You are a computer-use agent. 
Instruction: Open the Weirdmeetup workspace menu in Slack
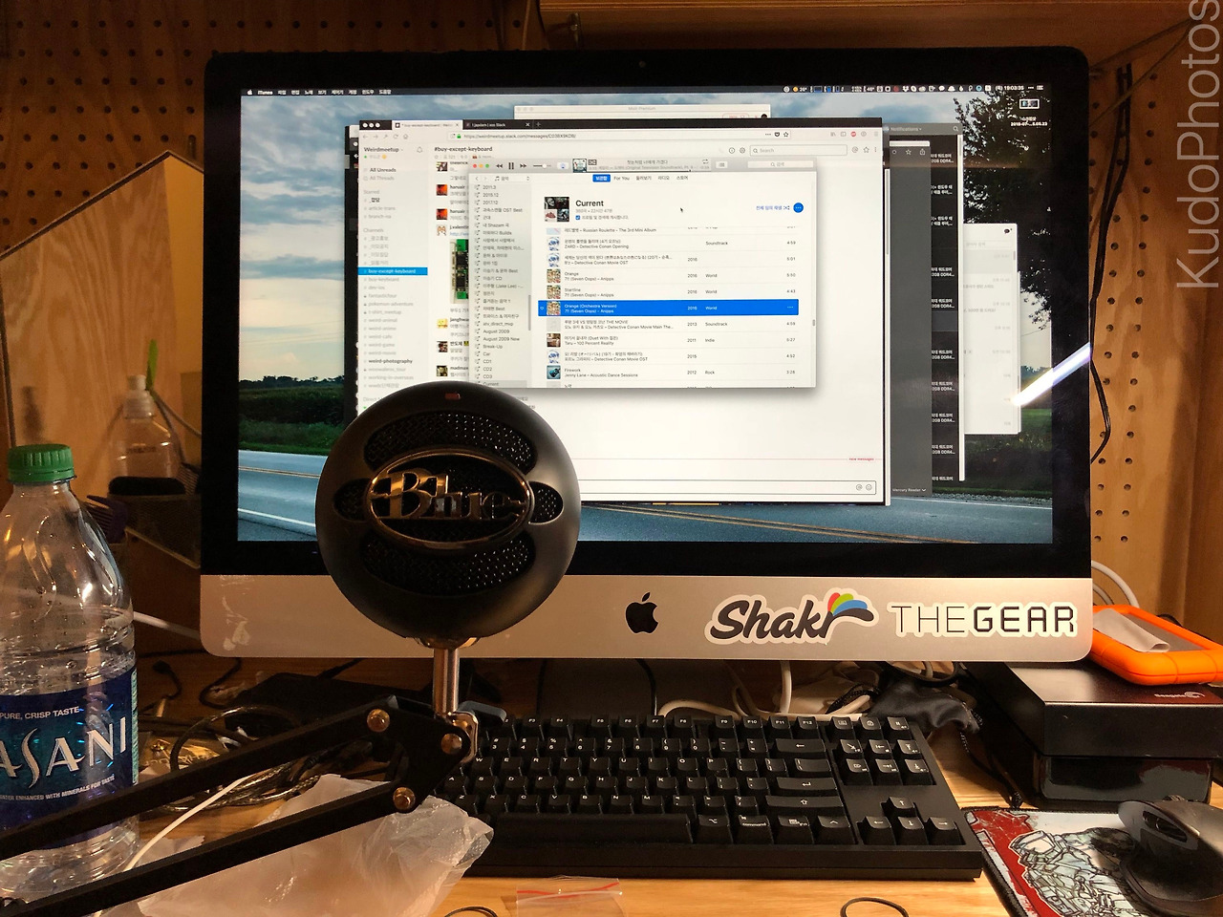pos(381,150)
